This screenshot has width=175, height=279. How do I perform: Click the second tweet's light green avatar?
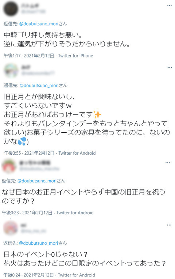pos(11,71)
